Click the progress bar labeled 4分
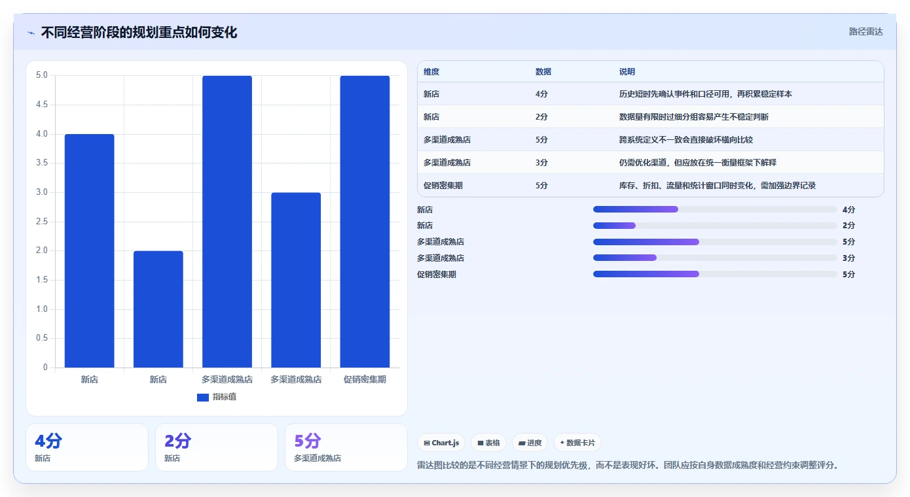910x497 pixels. [x=715, y=209]
